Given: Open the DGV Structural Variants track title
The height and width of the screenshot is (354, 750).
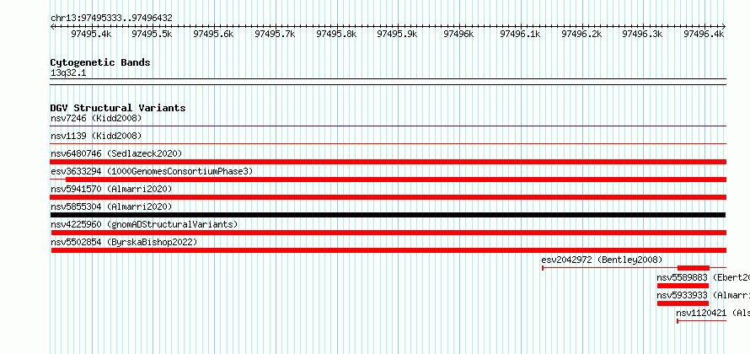Looking at the screenshot, I should (118, 108).
